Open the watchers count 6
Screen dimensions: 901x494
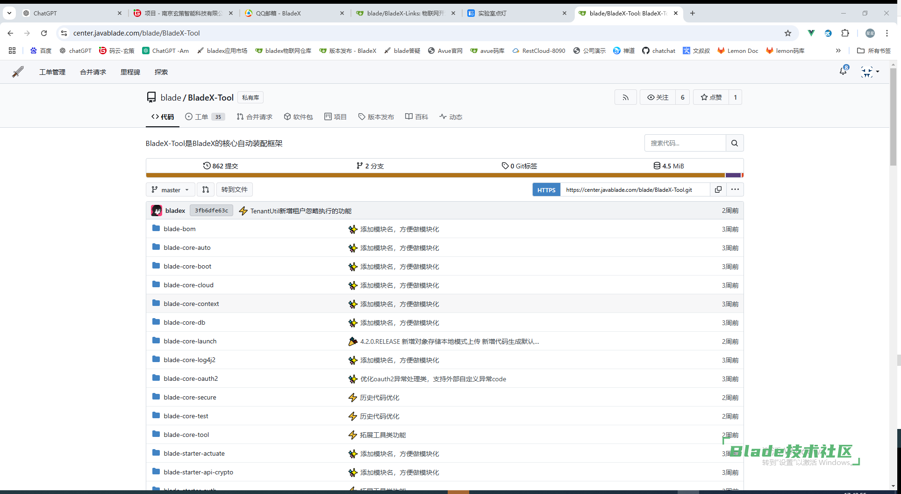pos(683,97)
